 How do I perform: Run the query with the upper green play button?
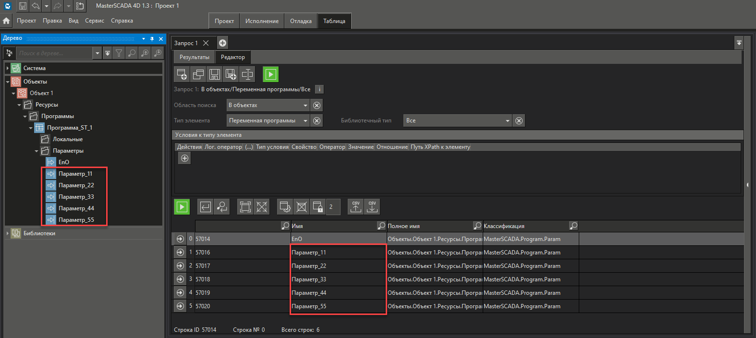click(270, 74)
